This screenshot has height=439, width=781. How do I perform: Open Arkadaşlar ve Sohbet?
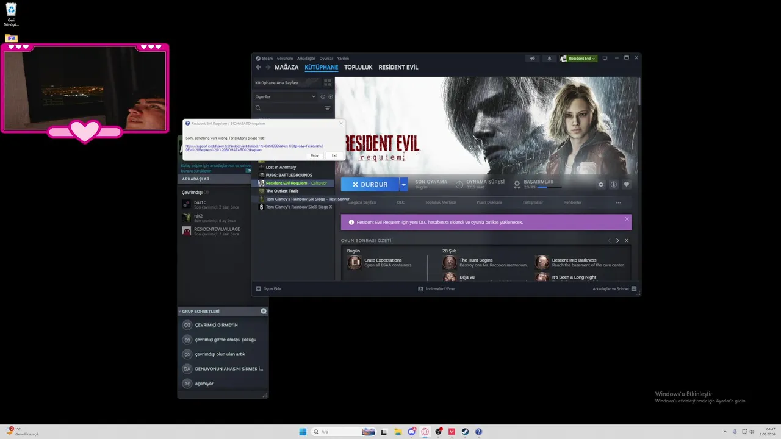(x=614, y=289)
